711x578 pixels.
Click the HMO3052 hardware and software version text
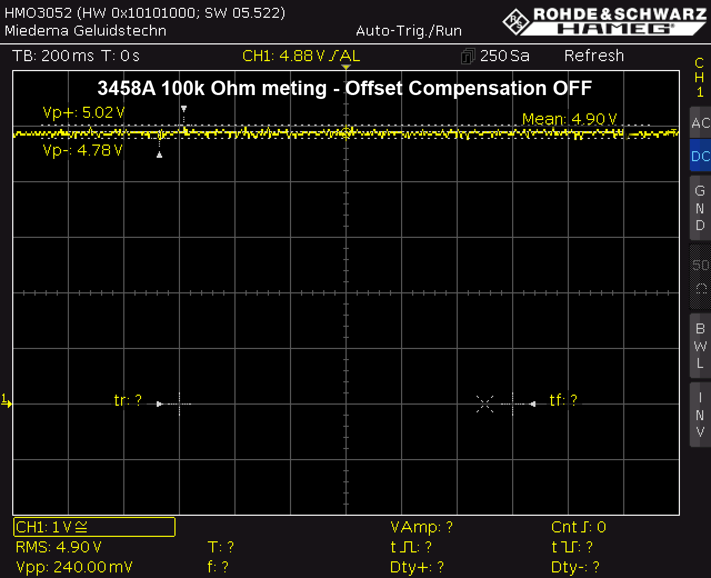coord(145,13)
